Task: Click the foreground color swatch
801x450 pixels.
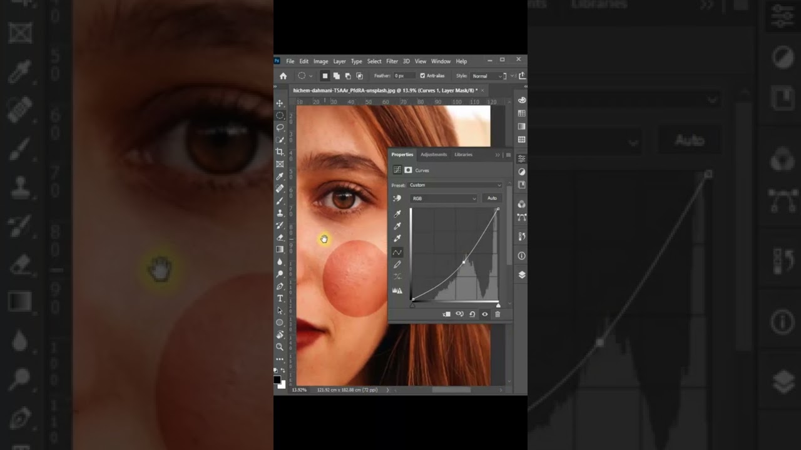Action: (x=277, y=379)
